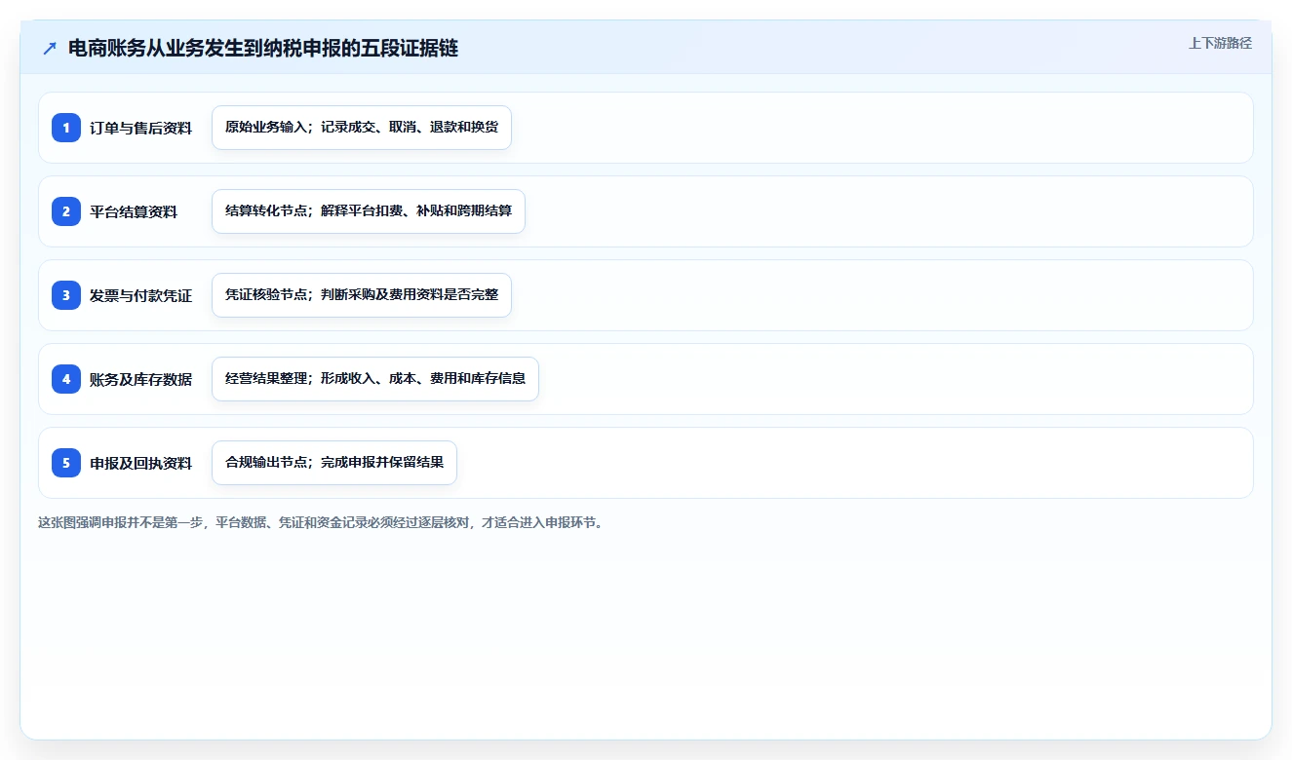
Task: Select the 申报及回执资料 label
Action: point(141,463)
